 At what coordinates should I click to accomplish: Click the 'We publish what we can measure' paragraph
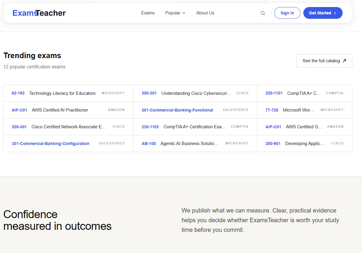click(x=260, y=220)
